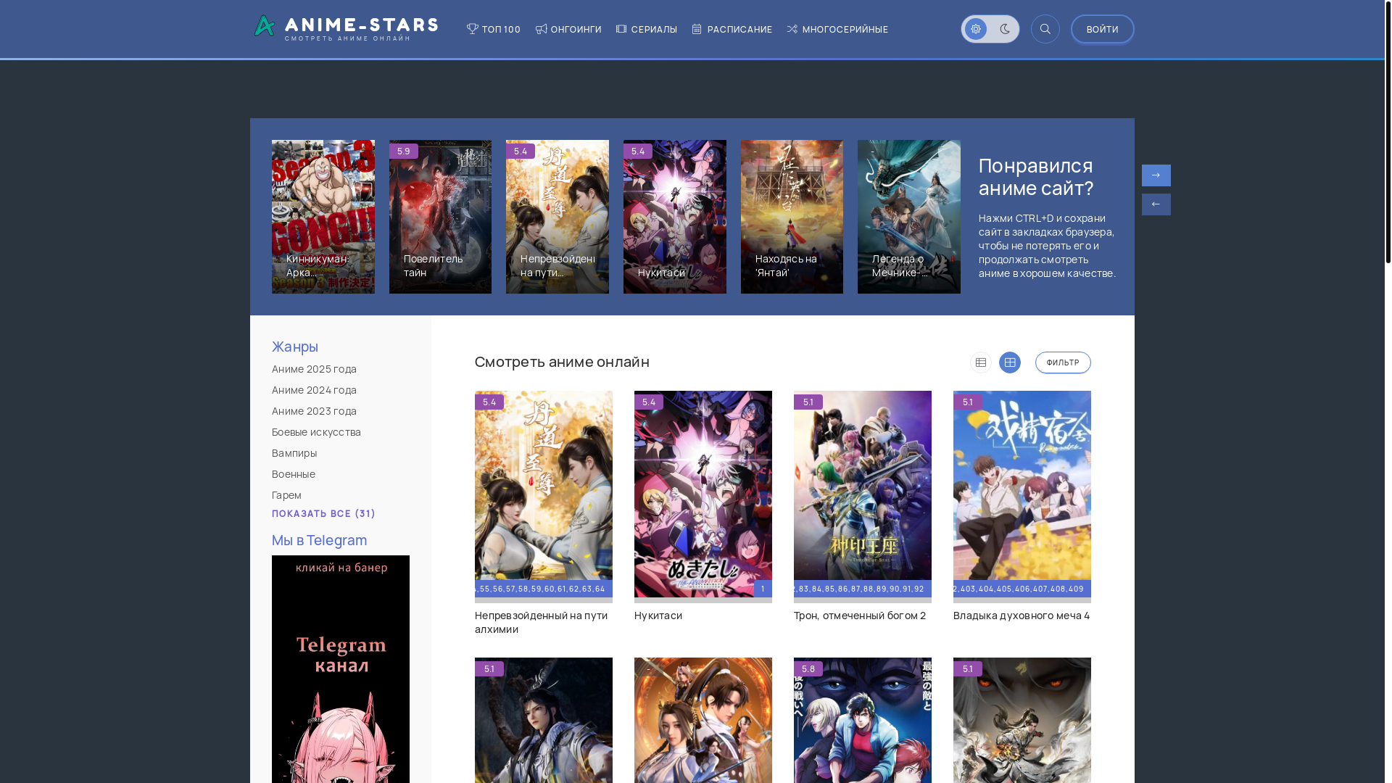Open genre Гарем

[x=286, y=495]
